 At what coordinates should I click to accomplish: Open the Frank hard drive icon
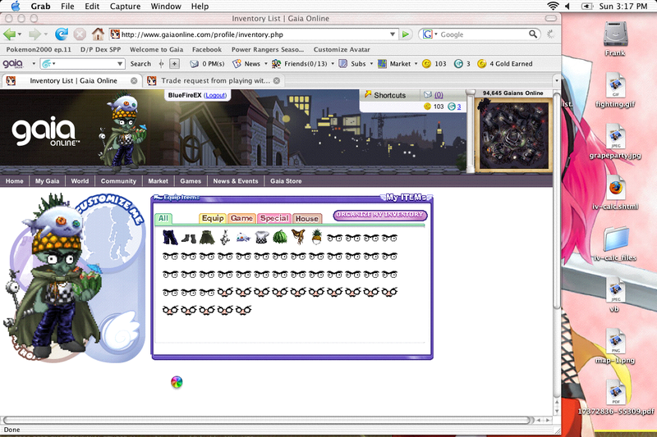(x=615, y=34)
